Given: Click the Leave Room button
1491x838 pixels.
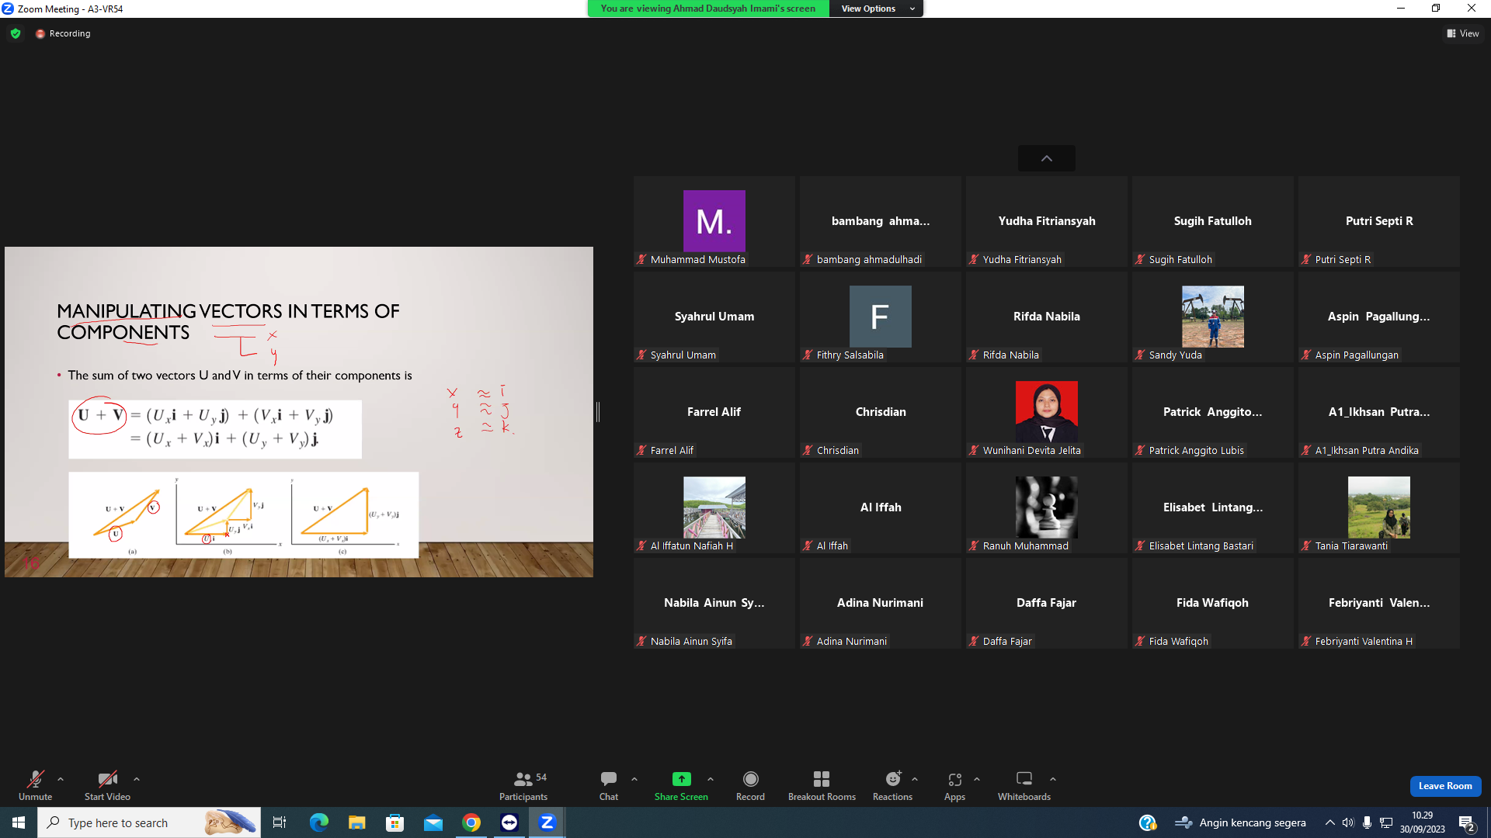Looking at the screenshot, I should tap(1445, 786).
